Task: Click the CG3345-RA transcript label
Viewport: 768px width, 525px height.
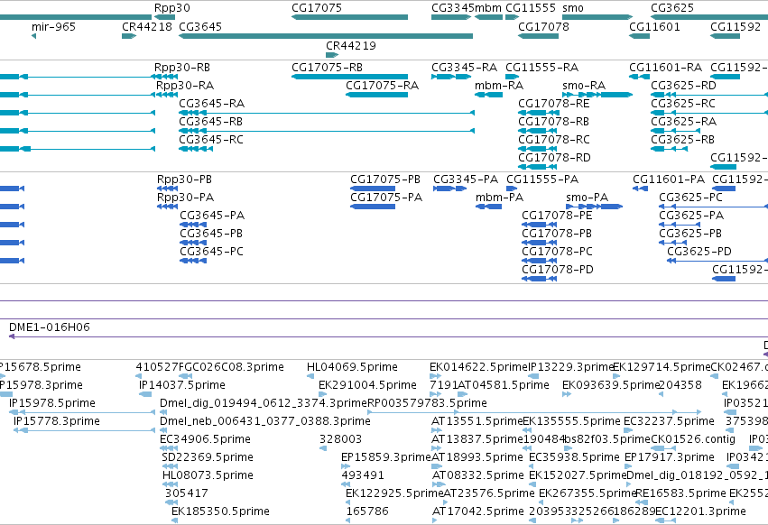Action: (465, 67)
